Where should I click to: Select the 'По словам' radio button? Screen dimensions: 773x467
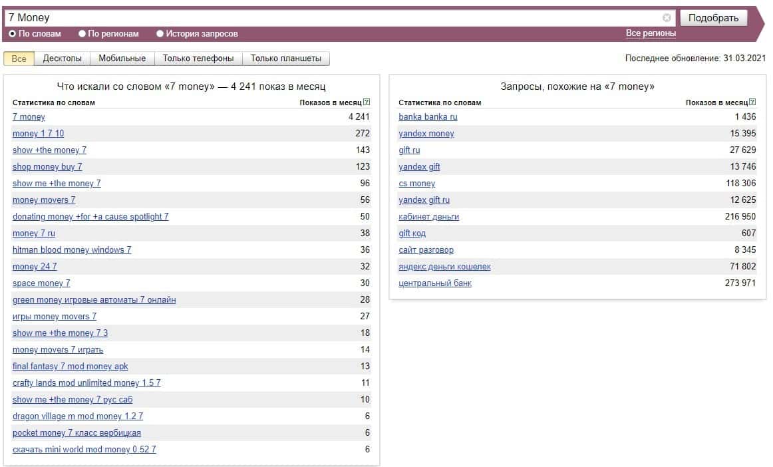click(12, 33)
